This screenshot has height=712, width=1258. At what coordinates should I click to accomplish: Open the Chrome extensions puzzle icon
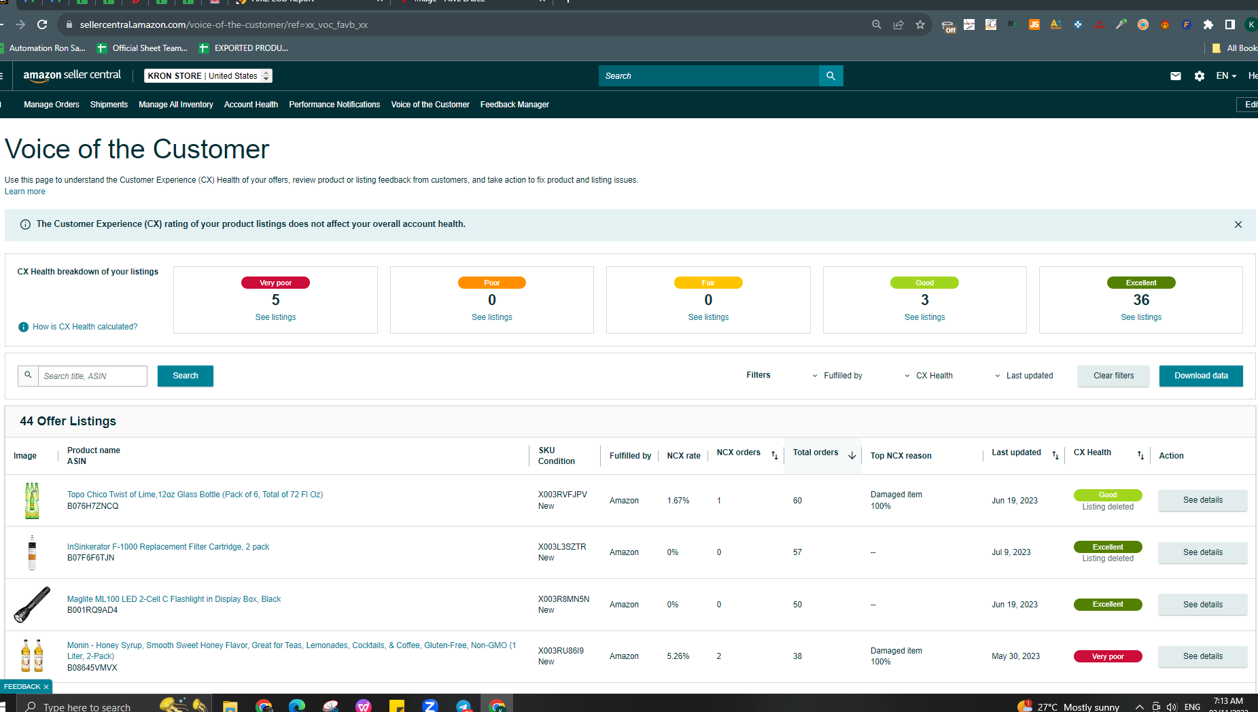tap(1208, 24)
